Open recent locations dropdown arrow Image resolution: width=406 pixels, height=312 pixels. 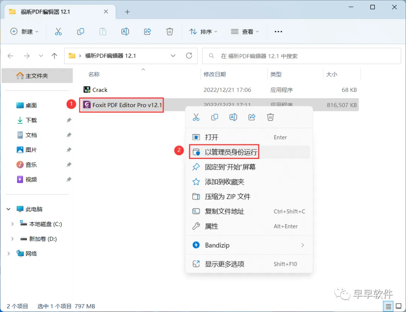(41, 56)
